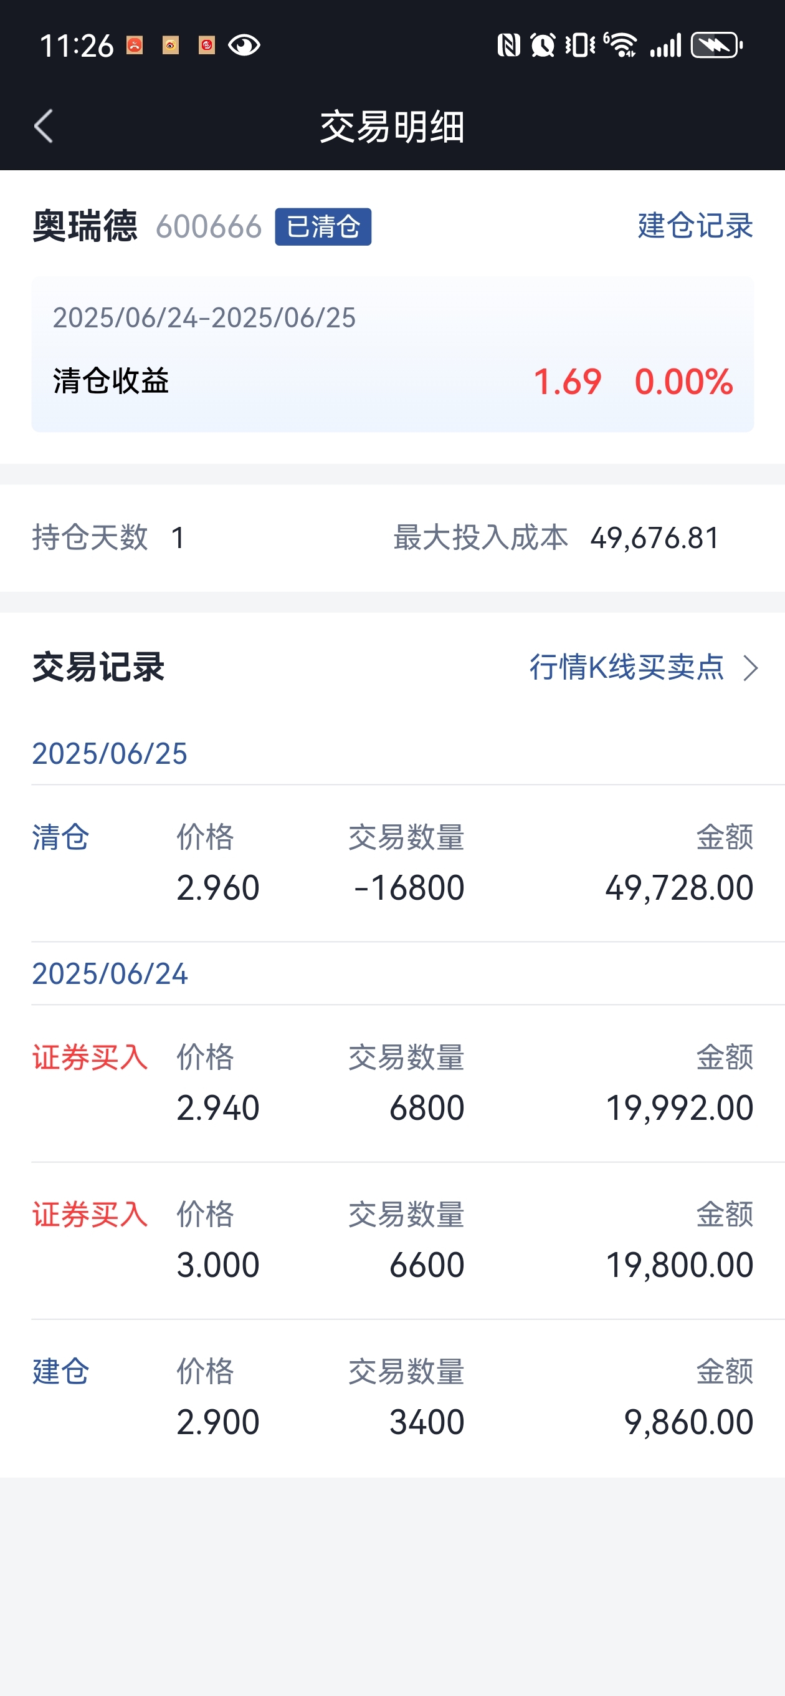Tap the Wi-Fi signal icon

621,46
